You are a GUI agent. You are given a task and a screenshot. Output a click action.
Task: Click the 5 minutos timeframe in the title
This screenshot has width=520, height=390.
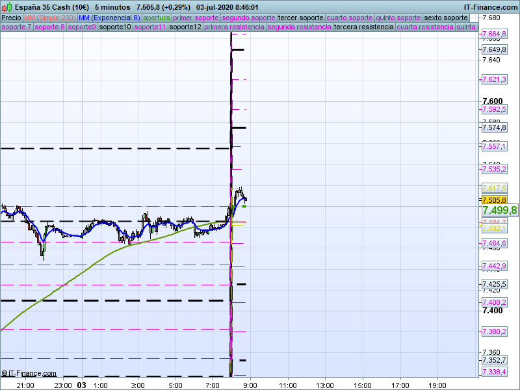pyautogui.click(x=111, y=6)
